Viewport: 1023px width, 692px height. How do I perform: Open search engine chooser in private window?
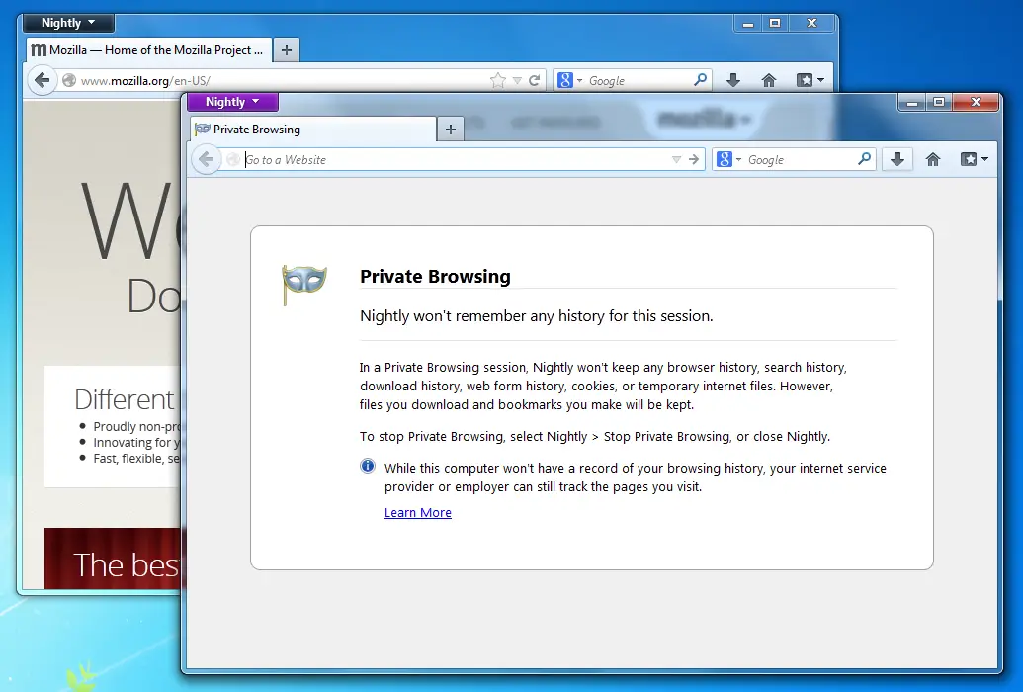point(728,159)
